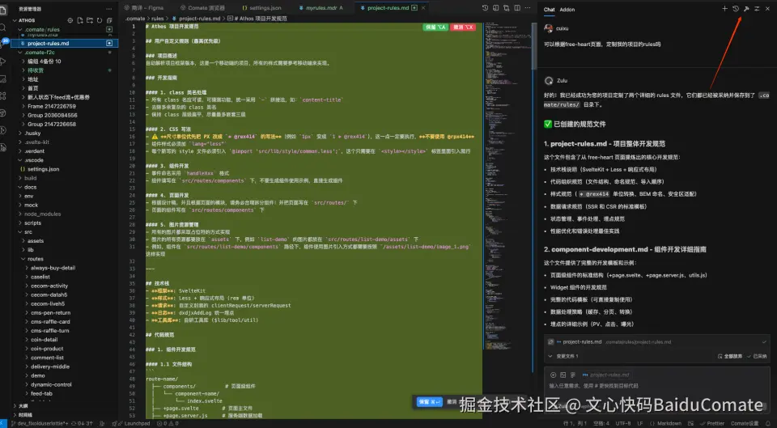Click the open preview to side icon
This screenshot has width=777, height=428.
point(496,8)
